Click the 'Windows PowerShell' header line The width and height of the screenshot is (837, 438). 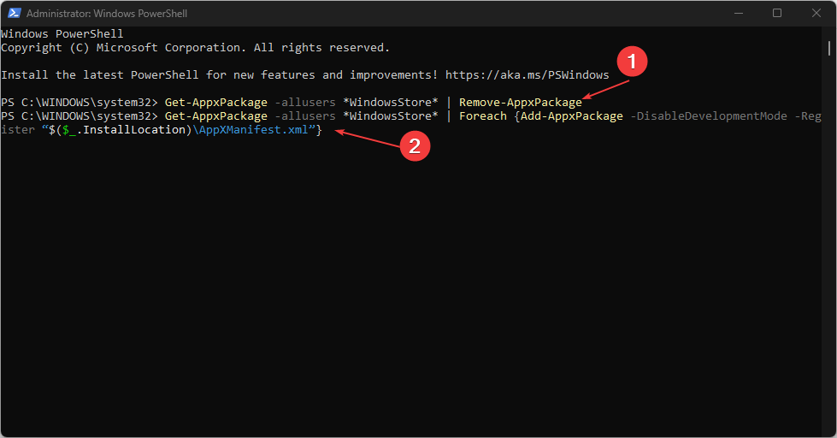tap(62, 33)
